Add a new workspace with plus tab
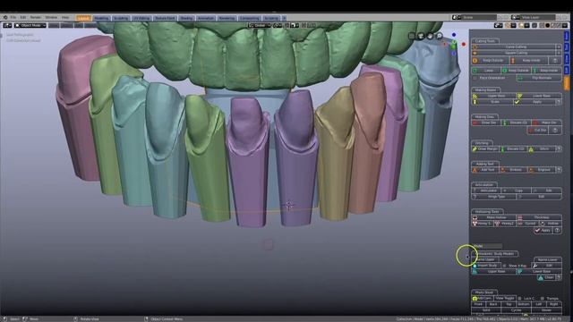The height and width of the screenshot is (322, 573). pos(284,18)
